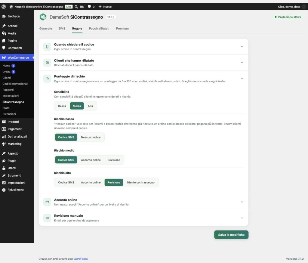Screen dimensions: 308x263
Task: Open WooCommerce Ordini submenu
Action: (7, 72)
